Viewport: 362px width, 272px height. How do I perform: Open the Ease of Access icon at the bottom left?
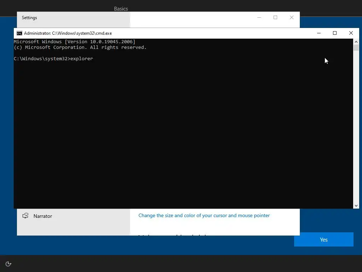click(8, 264)
